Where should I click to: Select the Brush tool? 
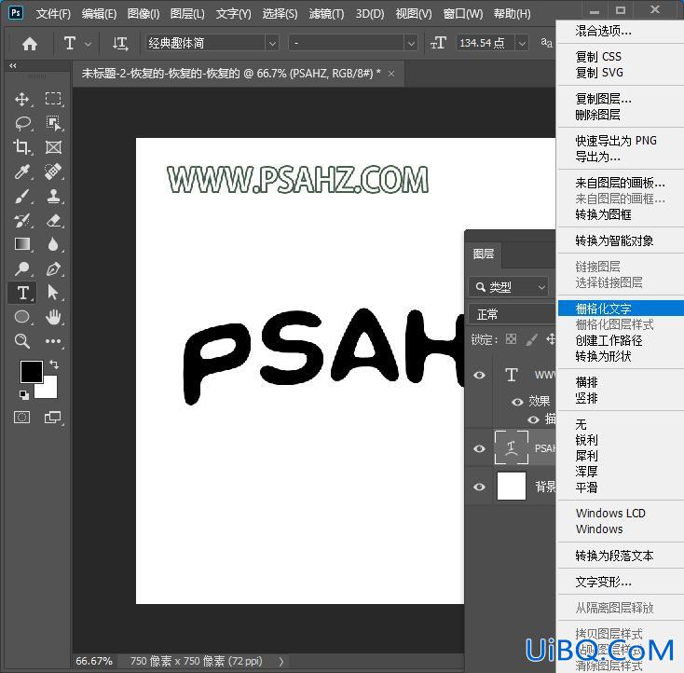tap(21, 196)
